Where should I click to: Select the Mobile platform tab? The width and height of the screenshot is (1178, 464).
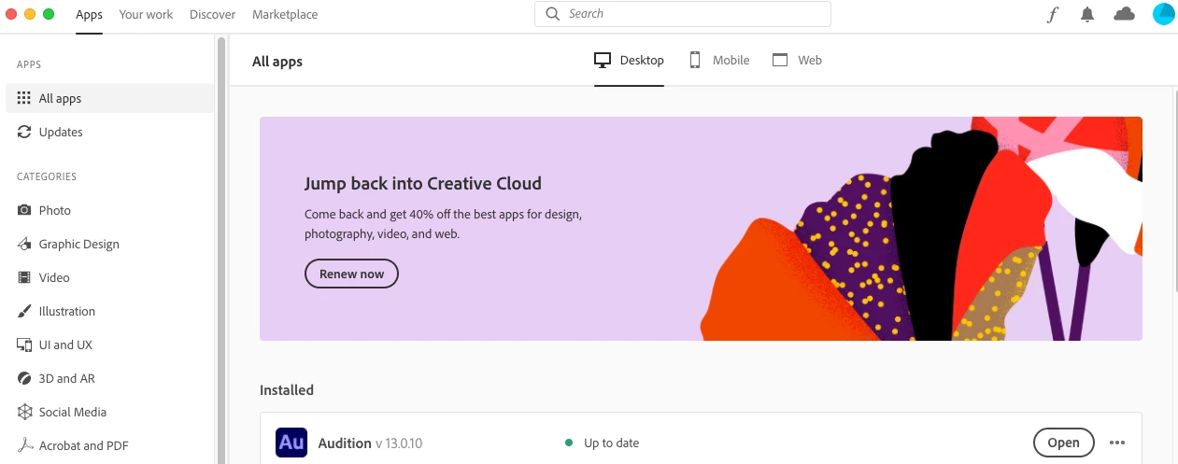tap(719, 60)
